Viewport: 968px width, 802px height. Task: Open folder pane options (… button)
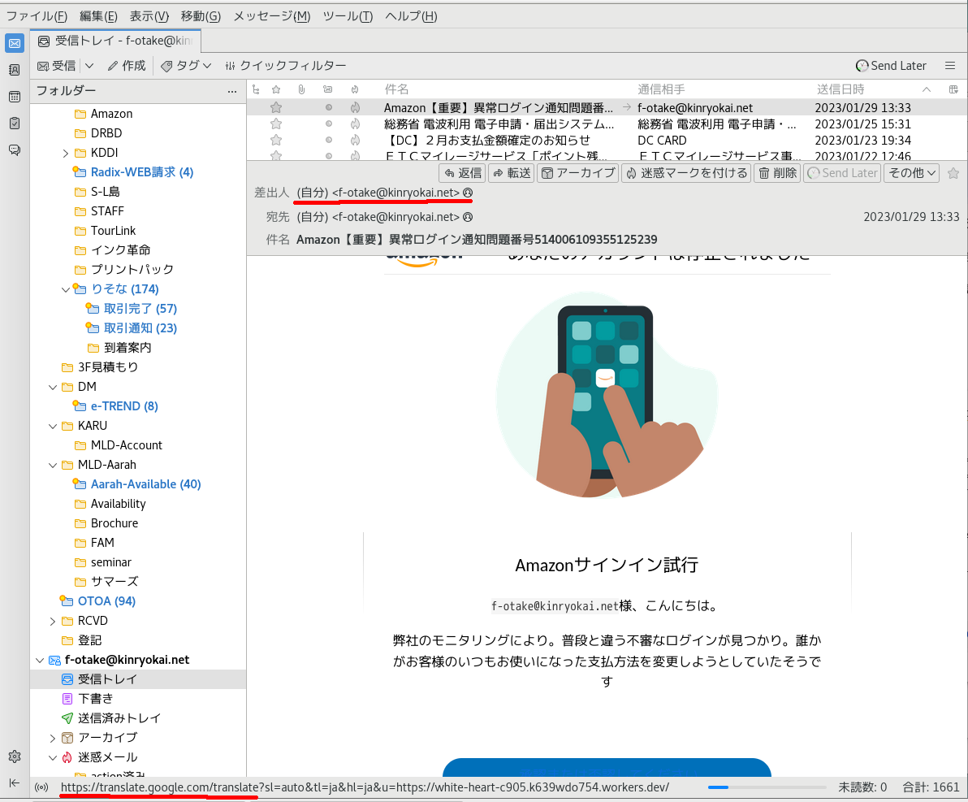click(x=232, y=91)
